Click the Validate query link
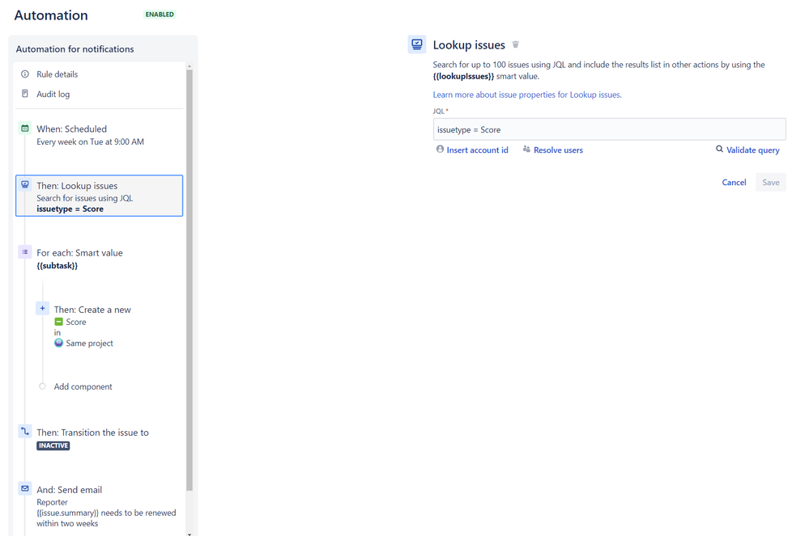Screen dimensions: 809x536 [x=753, y=150]
